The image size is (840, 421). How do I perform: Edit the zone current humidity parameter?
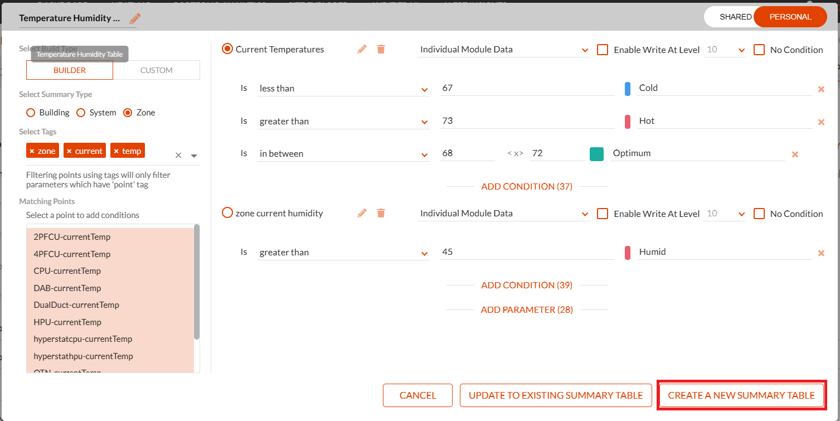[362, 213]
